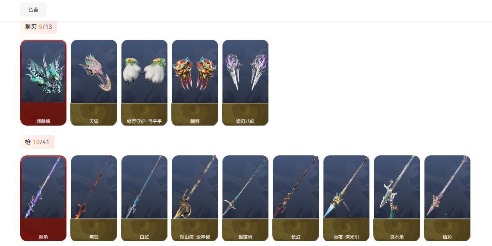
Task: Click the 枪 10/41 category label
Action: pyautogui.click(x=38, y=142)
